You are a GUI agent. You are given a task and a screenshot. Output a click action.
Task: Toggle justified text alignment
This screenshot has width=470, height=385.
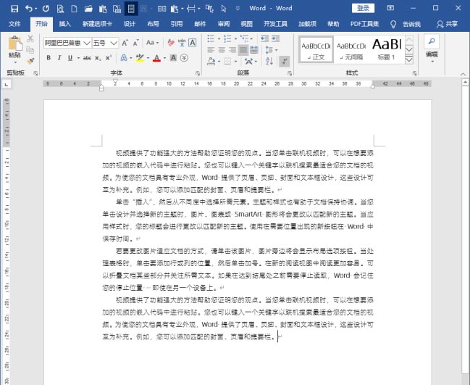coord(243,50)
